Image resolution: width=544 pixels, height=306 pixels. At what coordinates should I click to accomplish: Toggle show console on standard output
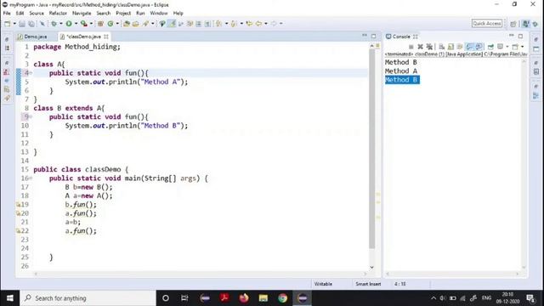click(x=469, y=47)
